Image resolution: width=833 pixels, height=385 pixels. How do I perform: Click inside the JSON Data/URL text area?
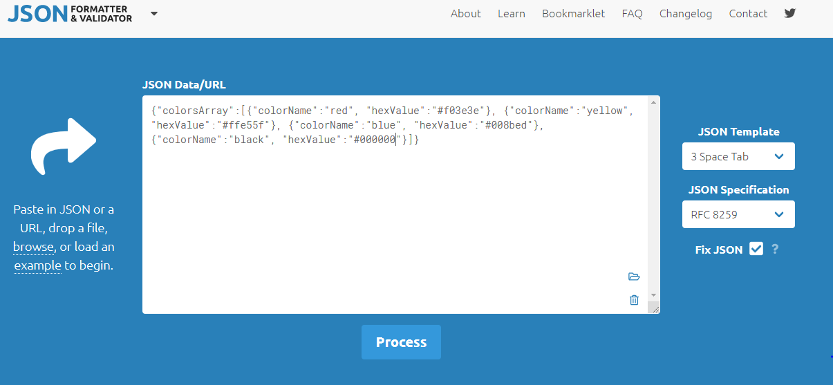395,205
